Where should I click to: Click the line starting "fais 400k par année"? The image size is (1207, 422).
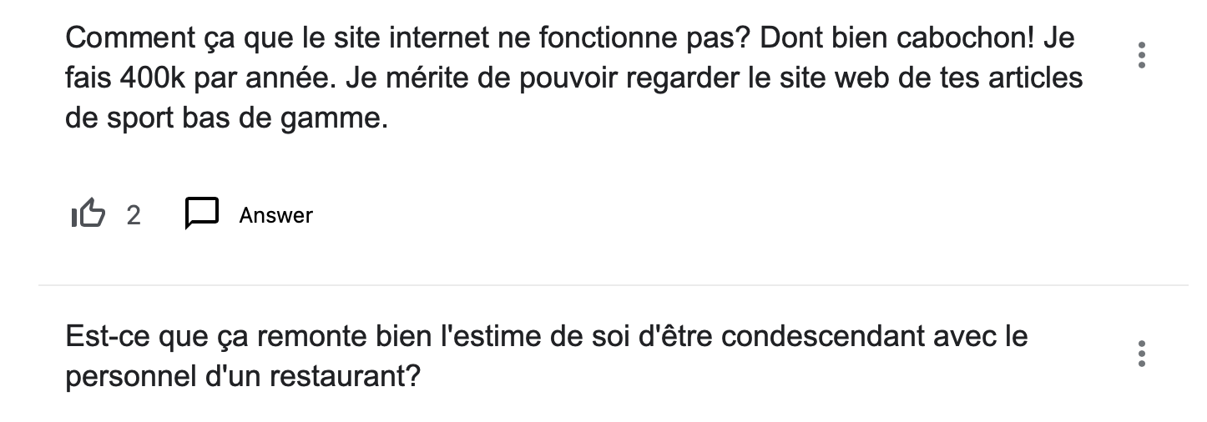pyautogui.click(x=573, y=79)
